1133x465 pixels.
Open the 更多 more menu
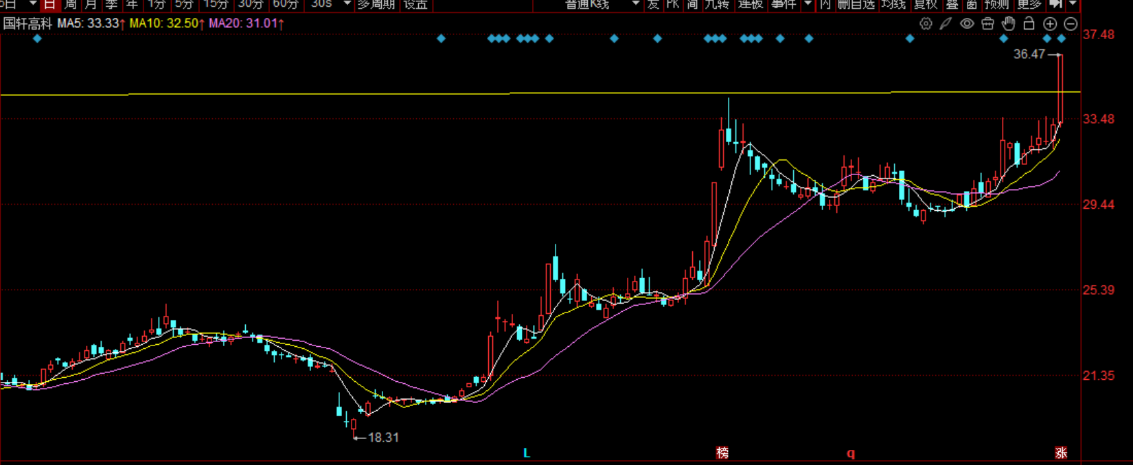tap(1029, 4)
